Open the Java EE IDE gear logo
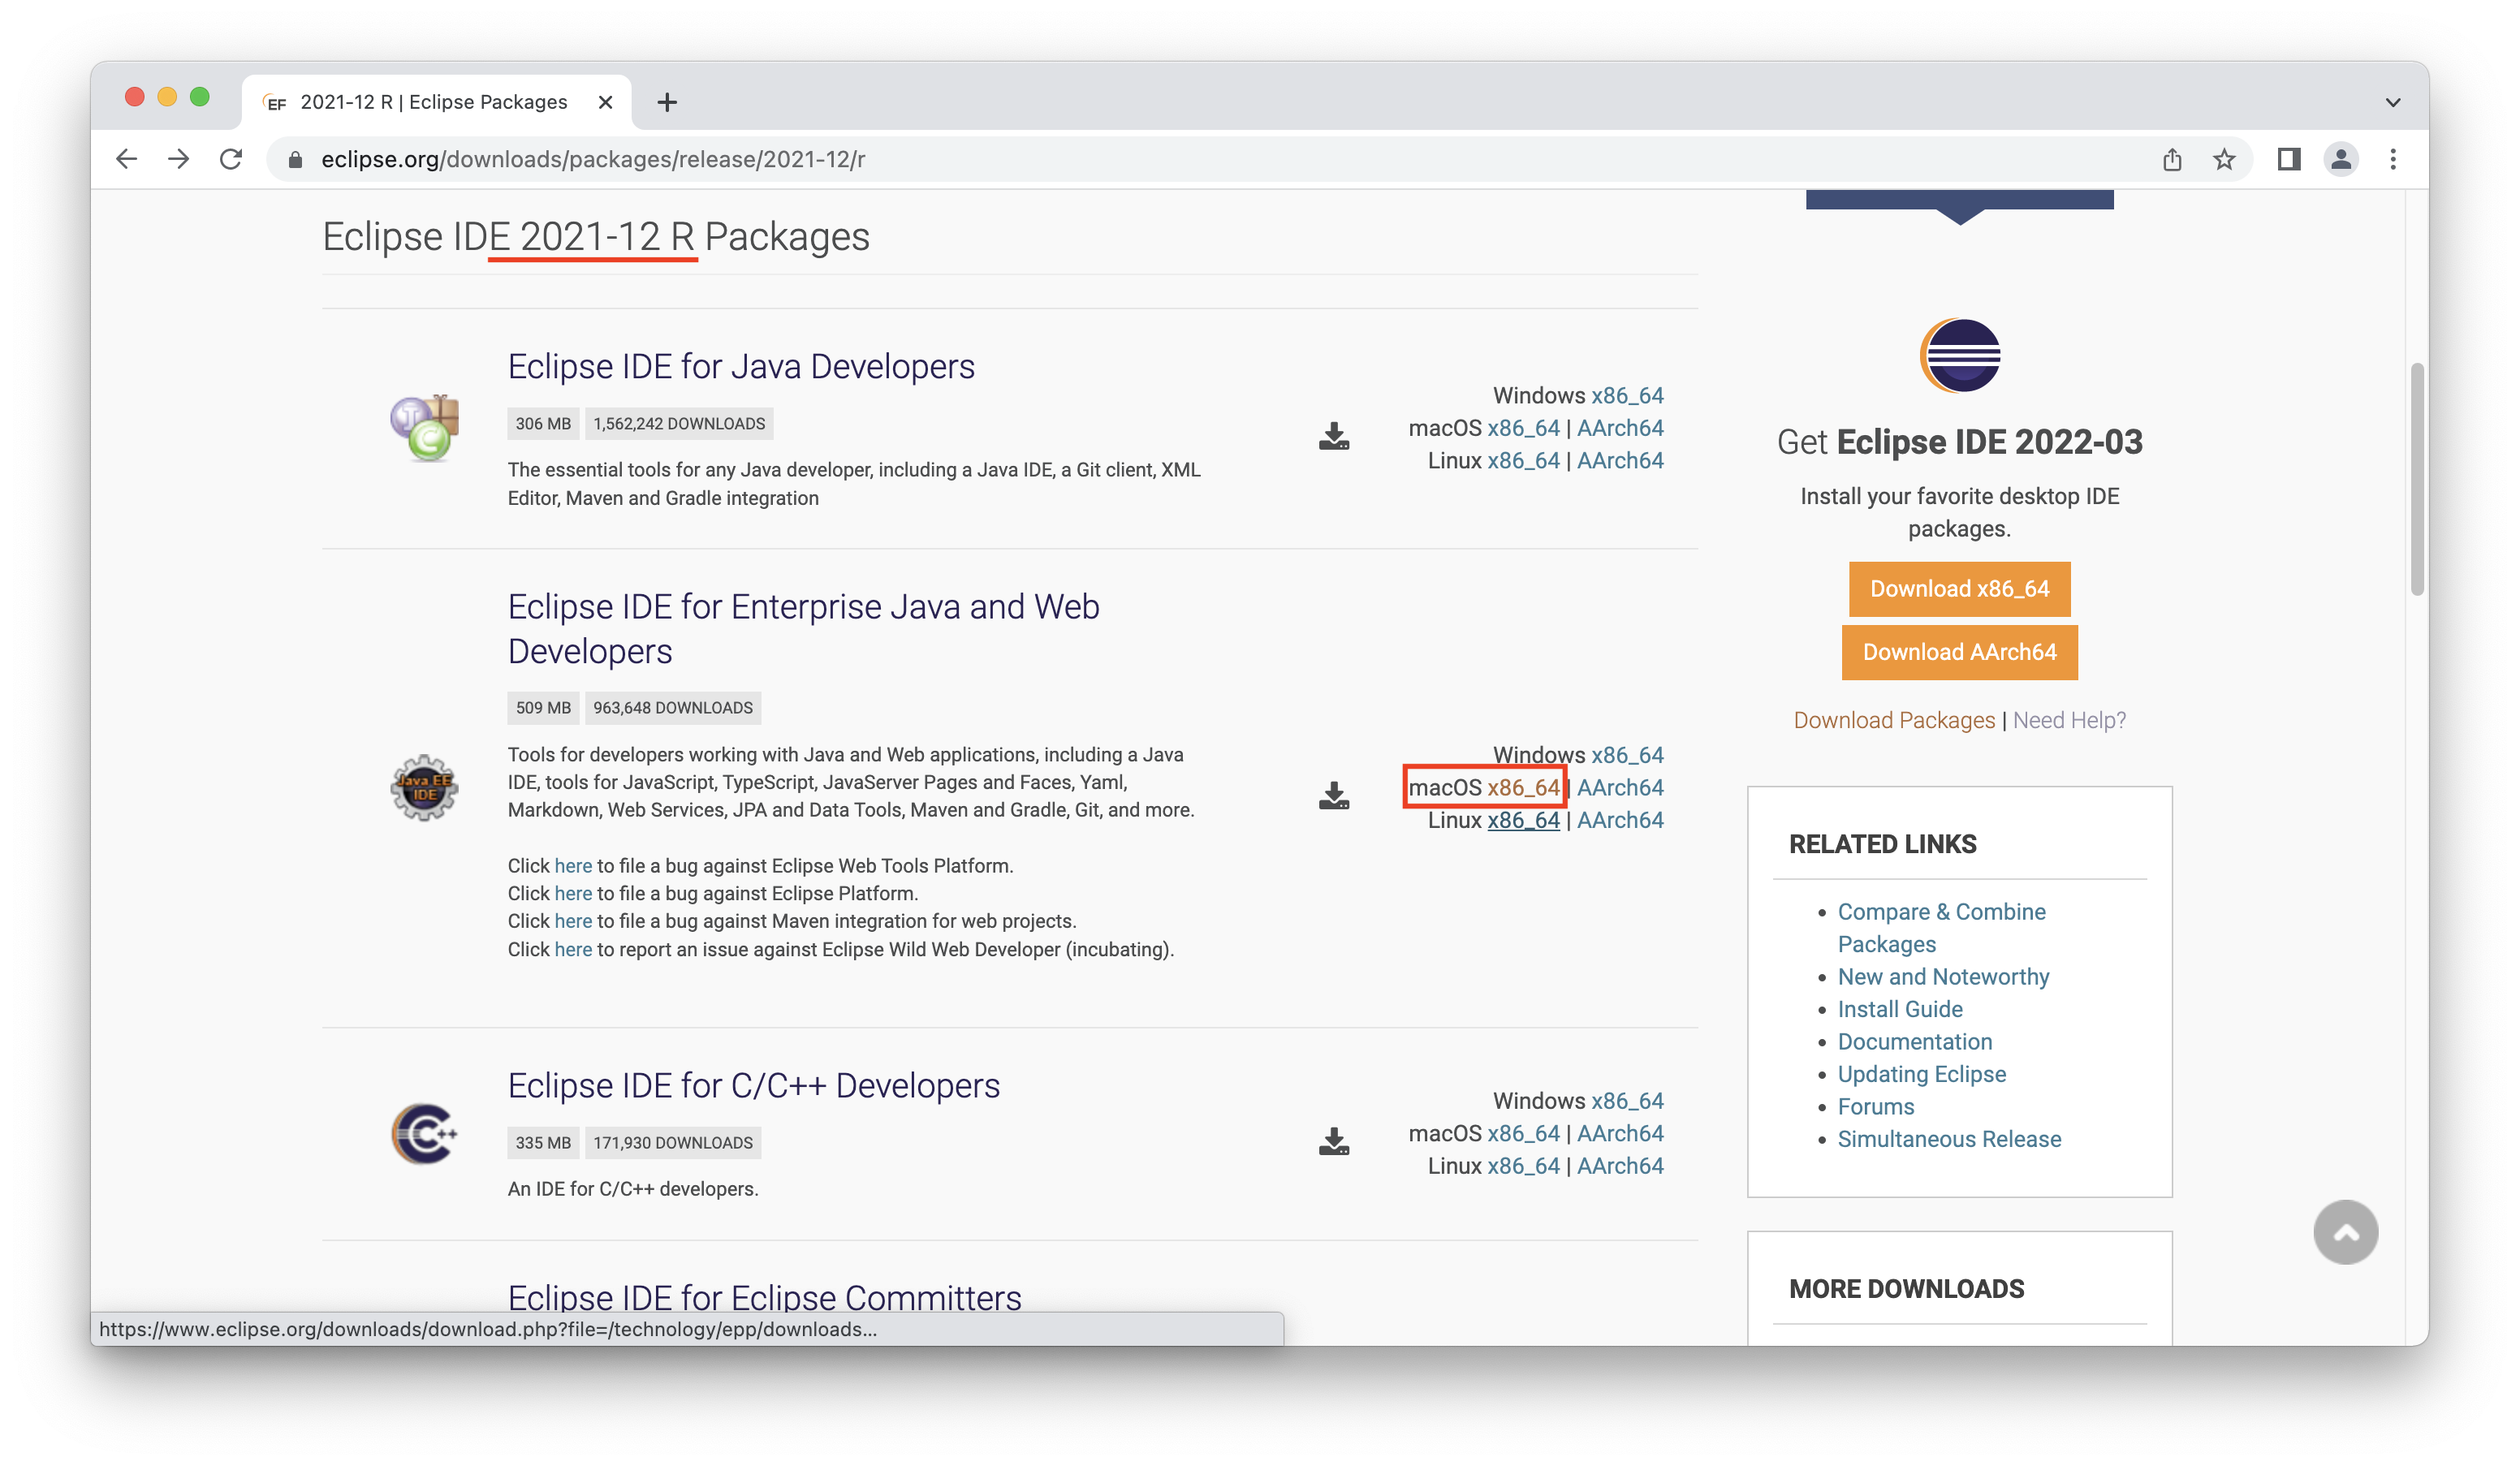 (x=424, y=787)
